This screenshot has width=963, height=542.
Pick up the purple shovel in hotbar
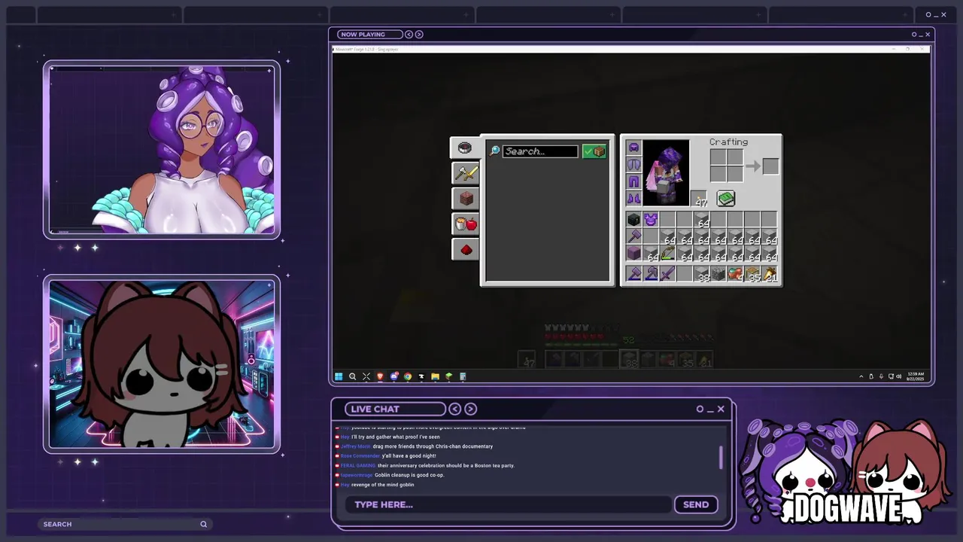tap(633, 275)
